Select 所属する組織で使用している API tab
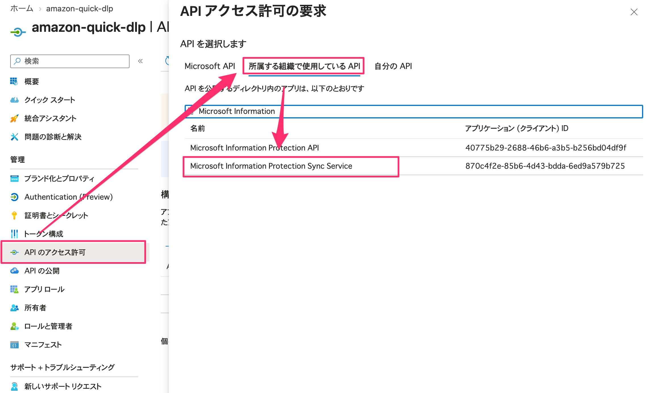Image resolution: width=650 pixels, height=393 pixels. (304, 66)
